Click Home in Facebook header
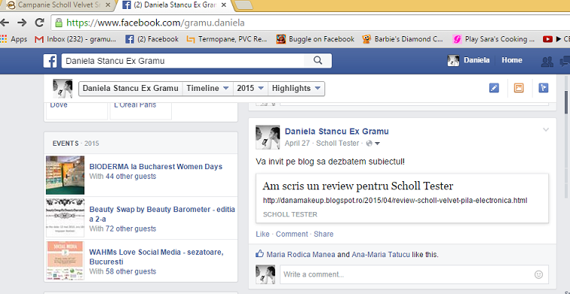570x294 pixels. click(512, 60)
